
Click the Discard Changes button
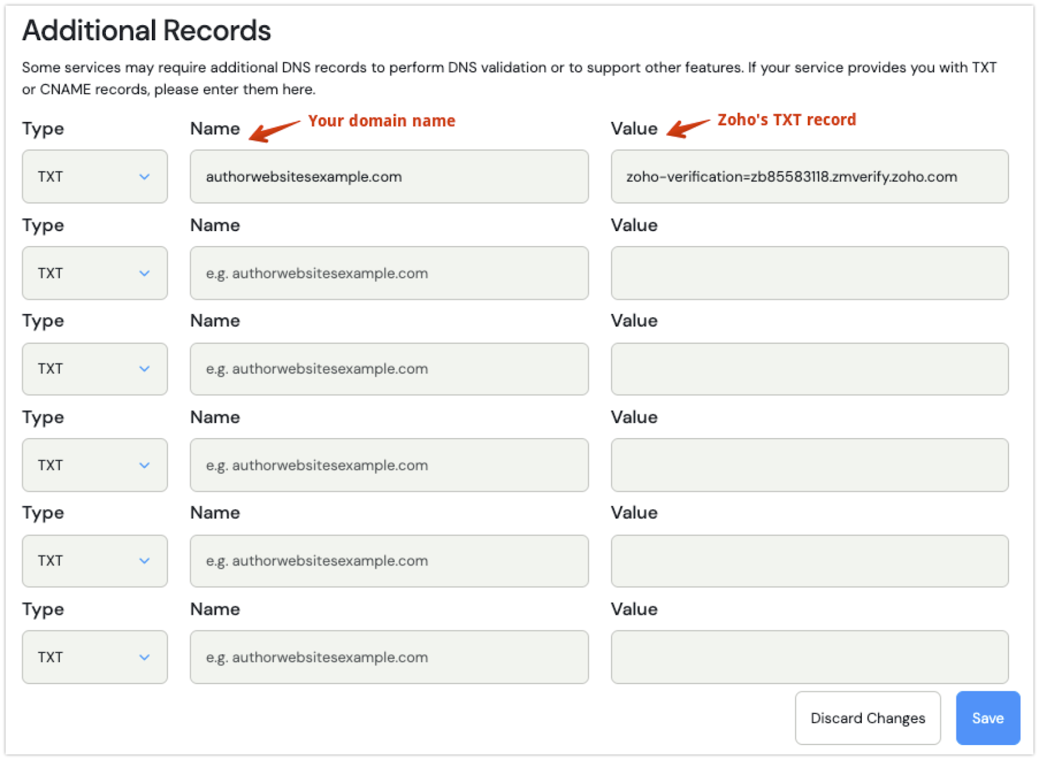point(868,718)
